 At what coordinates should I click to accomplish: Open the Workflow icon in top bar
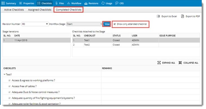(x=68, y=3)
